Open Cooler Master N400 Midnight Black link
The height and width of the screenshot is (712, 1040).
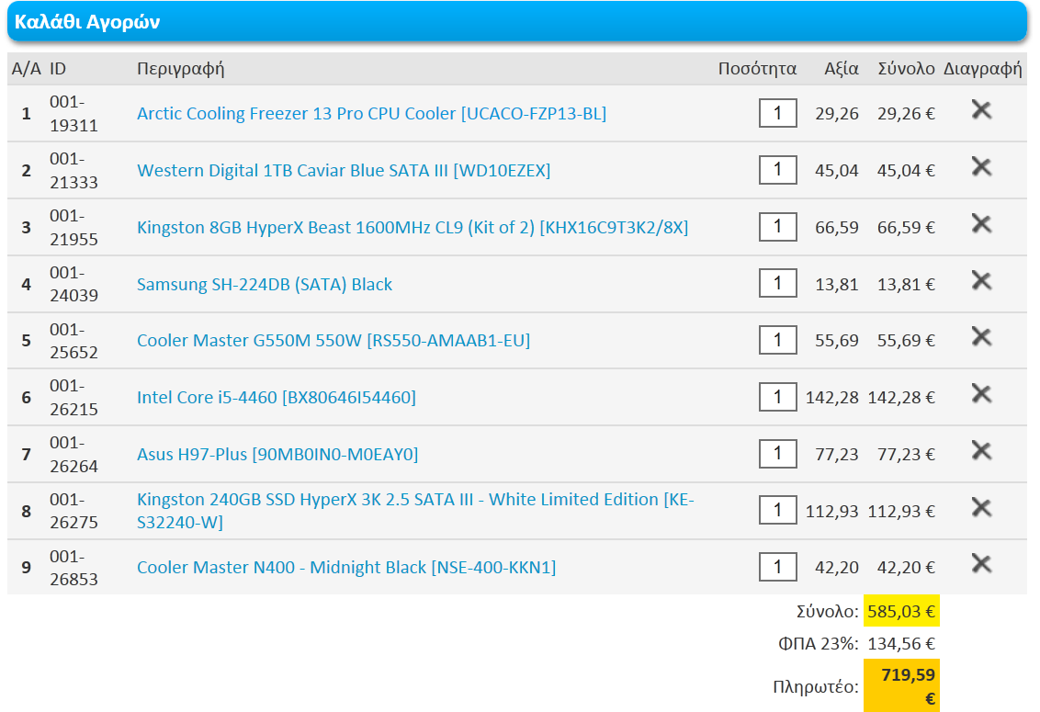click(x=346, y=568)
